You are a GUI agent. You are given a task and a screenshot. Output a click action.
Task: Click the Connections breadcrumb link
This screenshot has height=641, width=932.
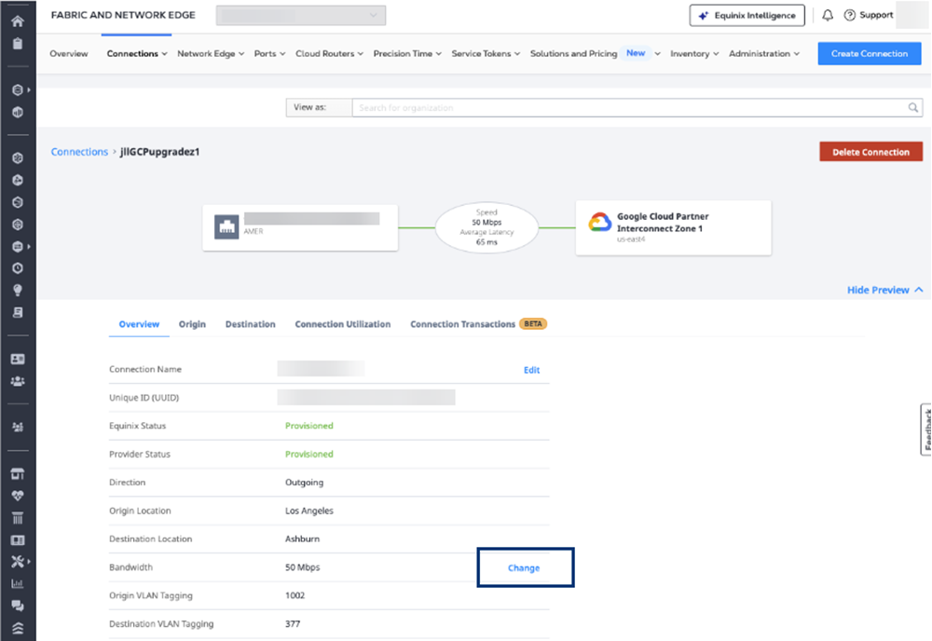[x=79, y=152]
